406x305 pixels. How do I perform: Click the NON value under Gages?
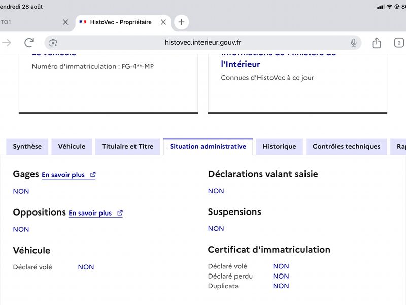(x=21, y=192)
